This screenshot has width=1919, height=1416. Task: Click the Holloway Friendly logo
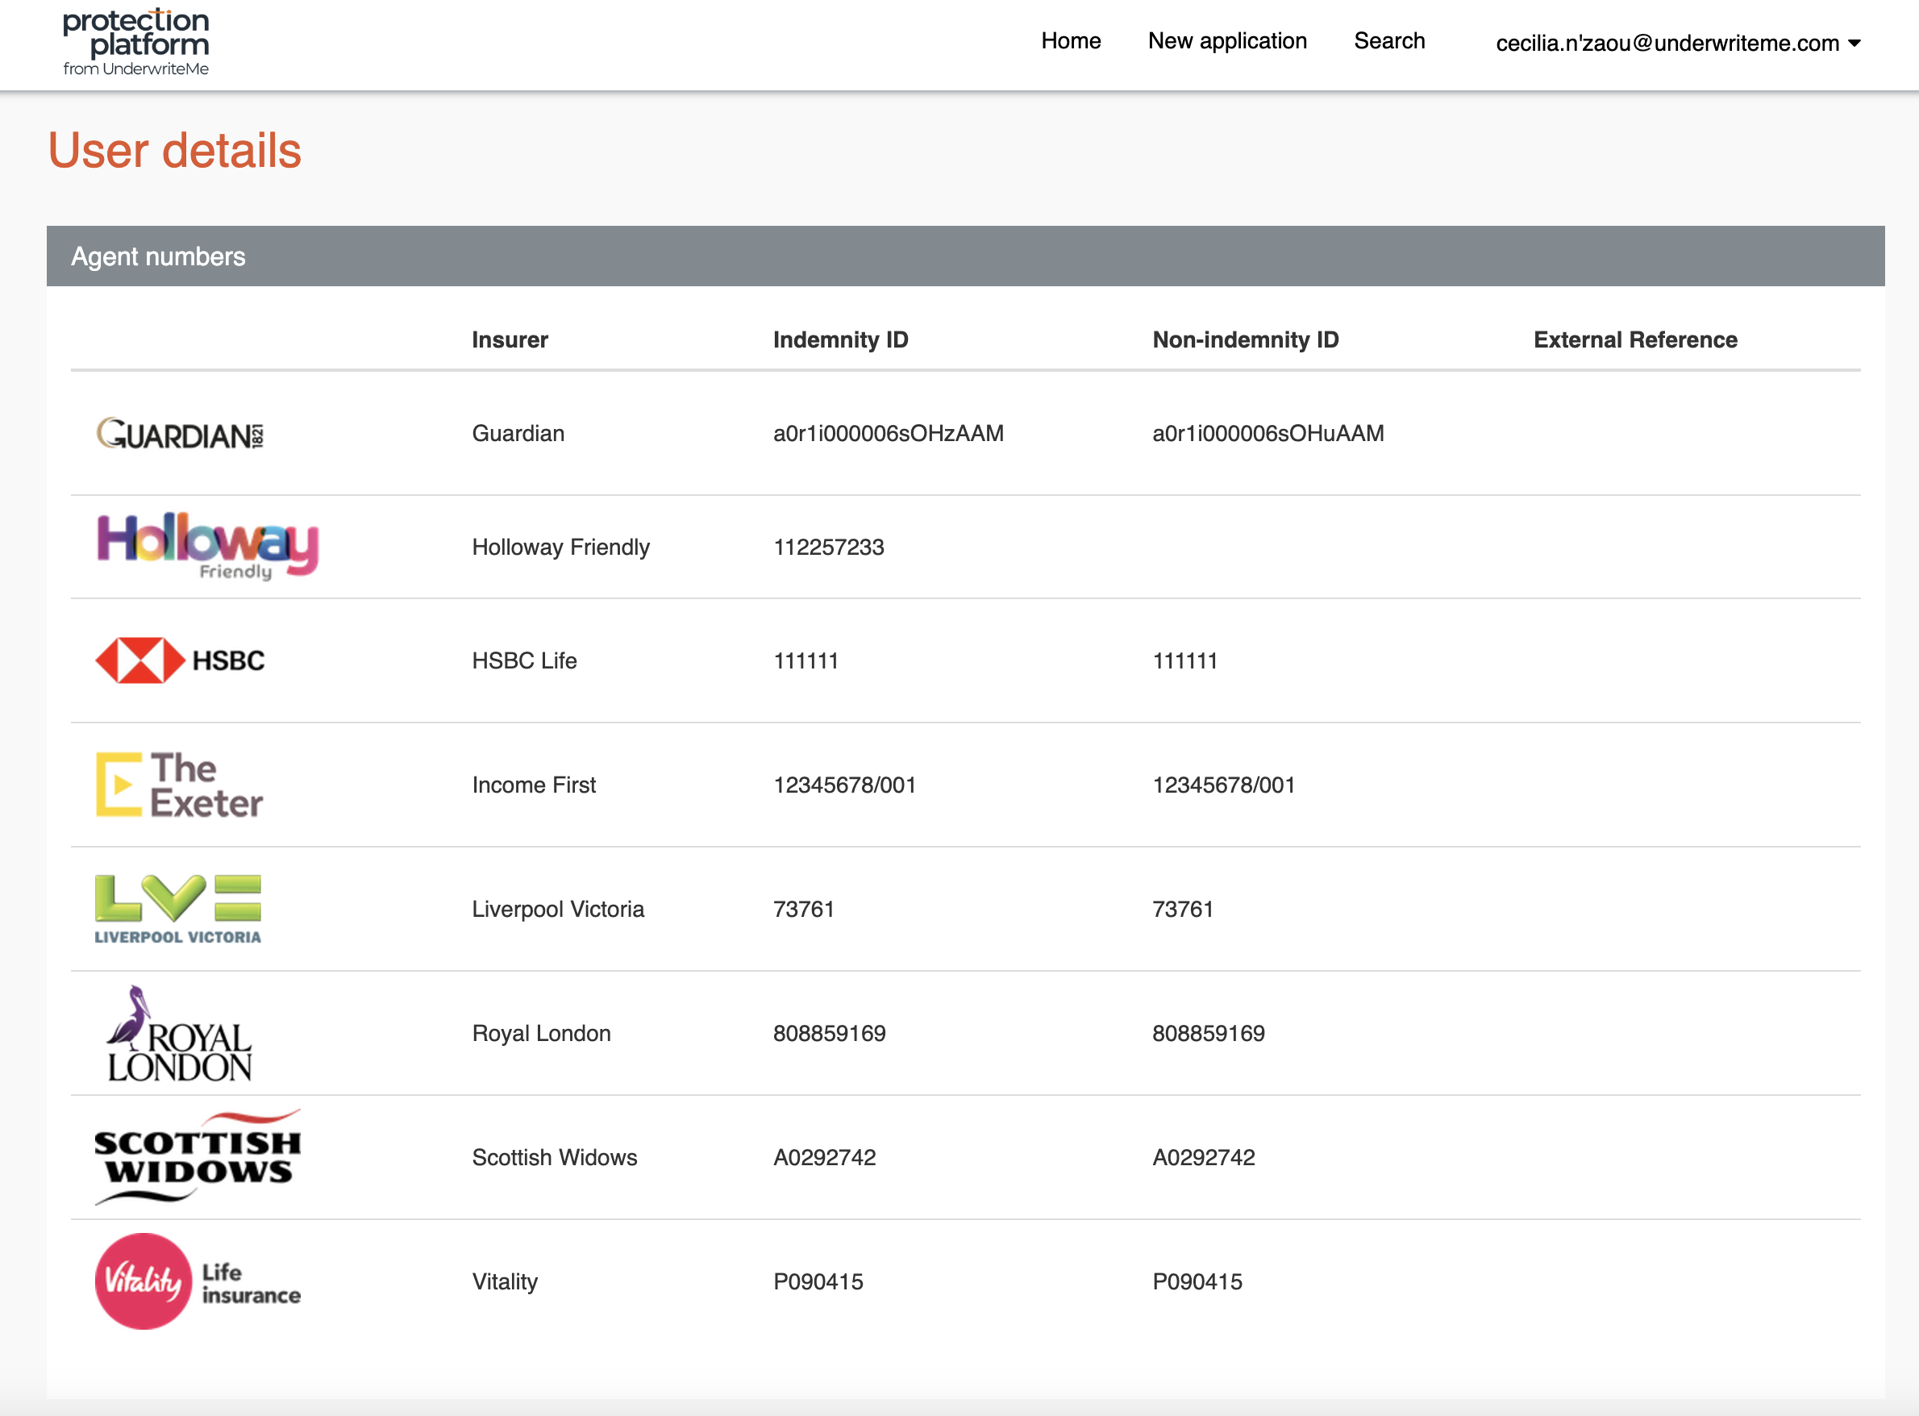coord(207,546)
